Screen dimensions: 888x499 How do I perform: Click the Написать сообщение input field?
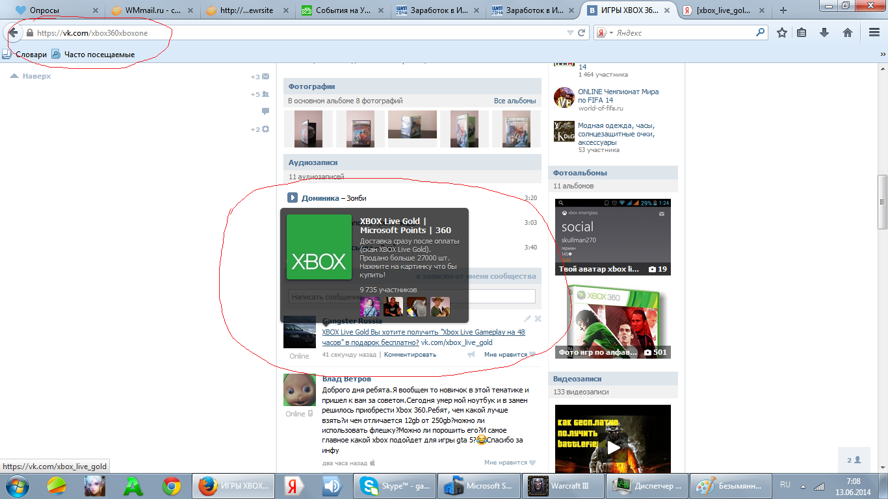(412, 296)
